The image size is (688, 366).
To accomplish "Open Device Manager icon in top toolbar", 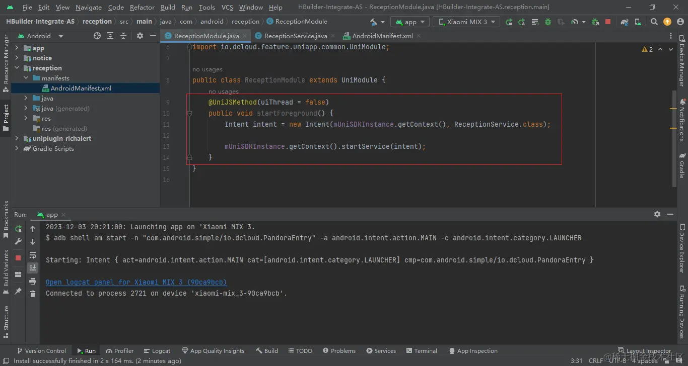I will [637, 22].
